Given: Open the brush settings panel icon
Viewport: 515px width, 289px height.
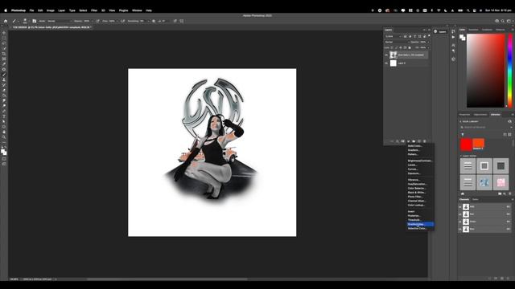Looking at the screenshot, I should point(34,21).
